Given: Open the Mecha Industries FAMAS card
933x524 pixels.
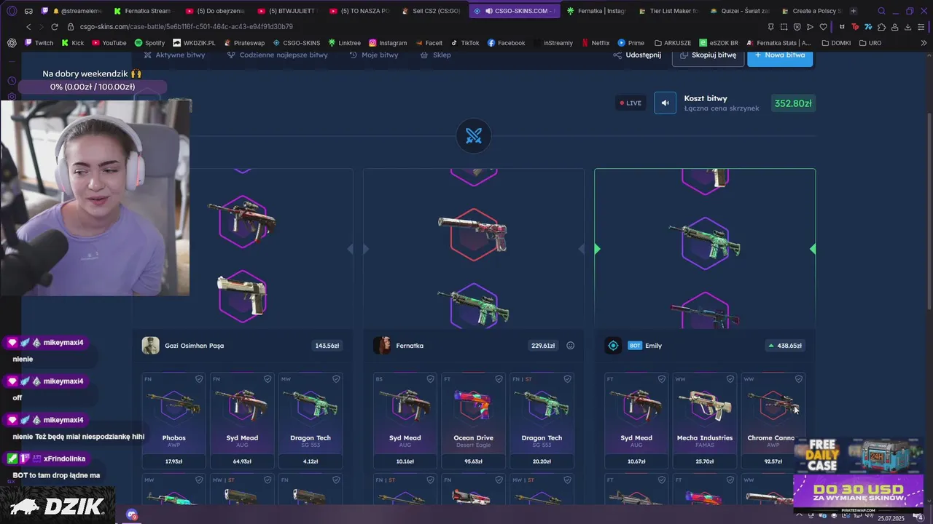Looking at the screenshot, I should tap(705, 421).
